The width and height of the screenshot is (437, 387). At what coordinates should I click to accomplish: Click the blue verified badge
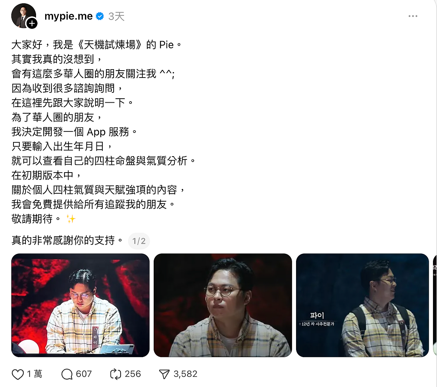click(x=100, y=16)
